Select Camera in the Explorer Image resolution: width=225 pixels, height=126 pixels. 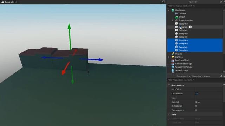[x=182, y=13]
